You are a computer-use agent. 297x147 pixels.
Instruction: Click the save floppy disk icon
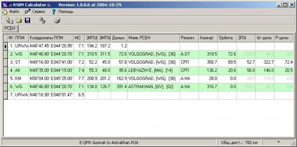tap(27, 21)
